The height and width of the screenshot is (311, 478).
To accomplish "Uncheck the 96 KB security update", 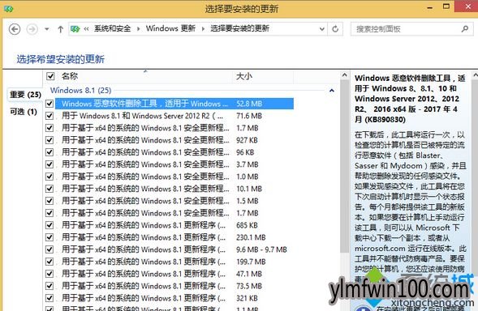I will [x=50, y=152].
